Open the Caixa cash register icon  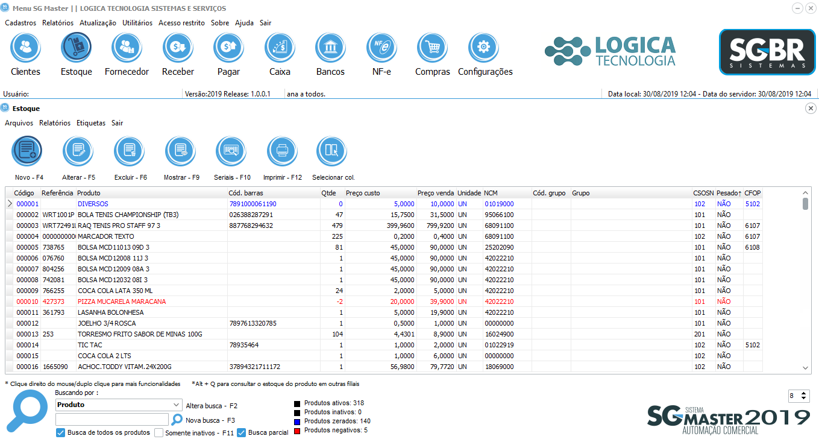[280, 48]
